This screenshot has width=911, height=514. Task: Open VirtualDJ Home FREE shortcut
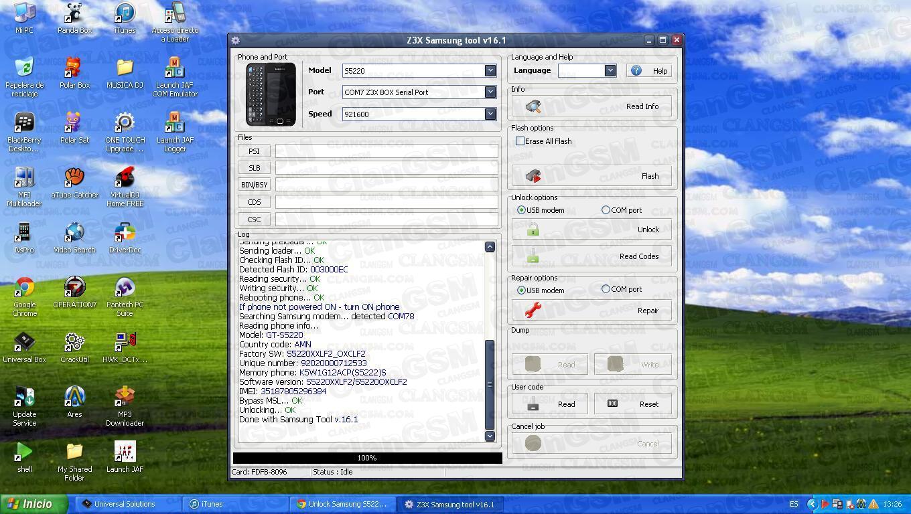coord(125,187)
